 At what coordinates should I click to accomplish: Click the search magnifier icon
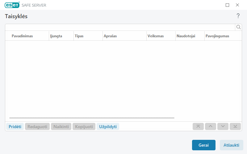coord(238,27)
